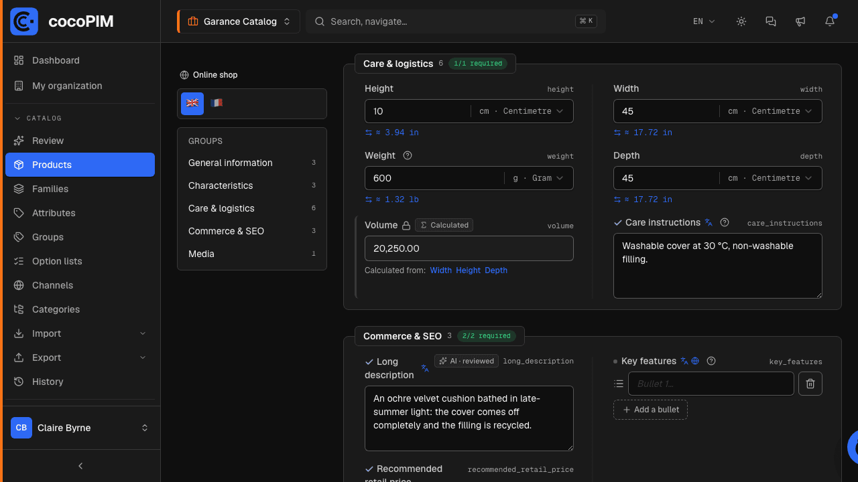Click the Care instructions help icon
The image size is (858, 482).
[x=725, y=222]
